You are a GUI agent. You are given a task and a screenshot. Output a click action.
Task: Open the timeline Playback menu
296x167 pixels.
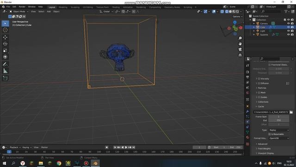click(x=15, y=148)
